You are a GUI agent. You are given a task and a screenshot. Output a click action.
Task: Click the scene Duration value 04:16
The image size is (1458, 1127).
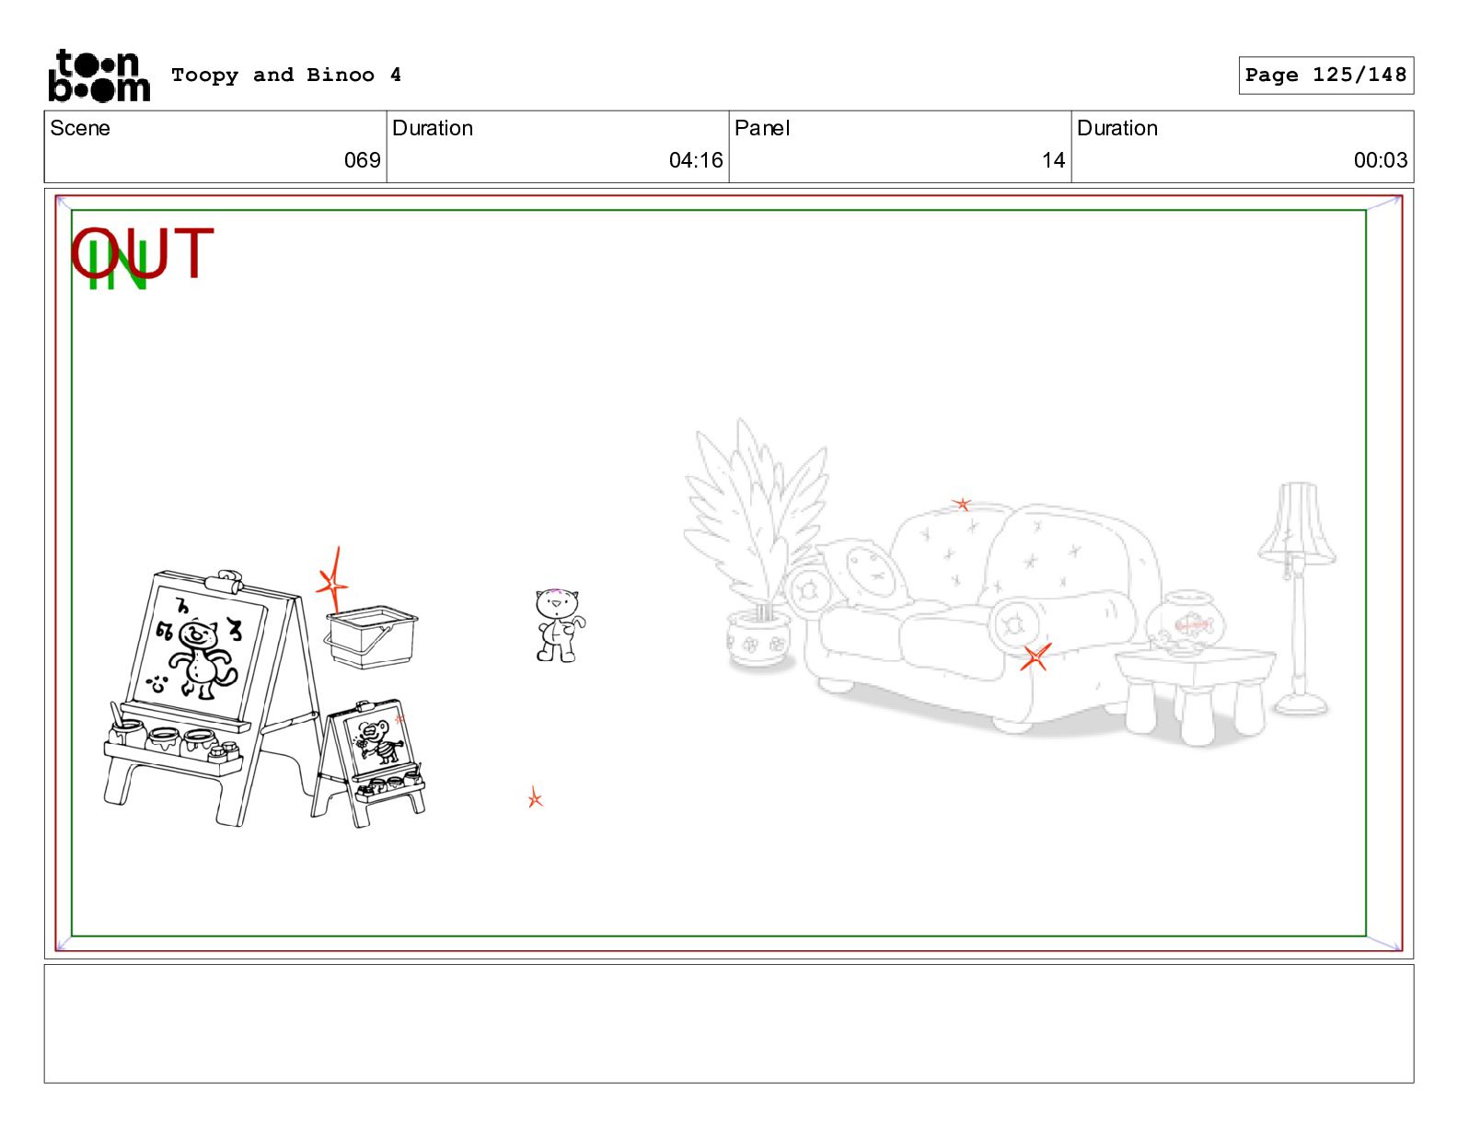click(696, 160)
